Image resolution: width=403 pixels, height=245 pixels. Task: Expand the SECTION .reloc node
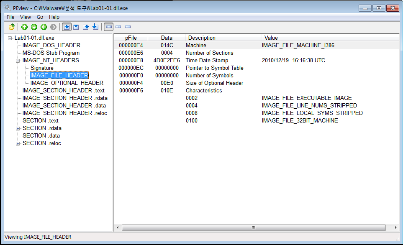pos(18,143)
